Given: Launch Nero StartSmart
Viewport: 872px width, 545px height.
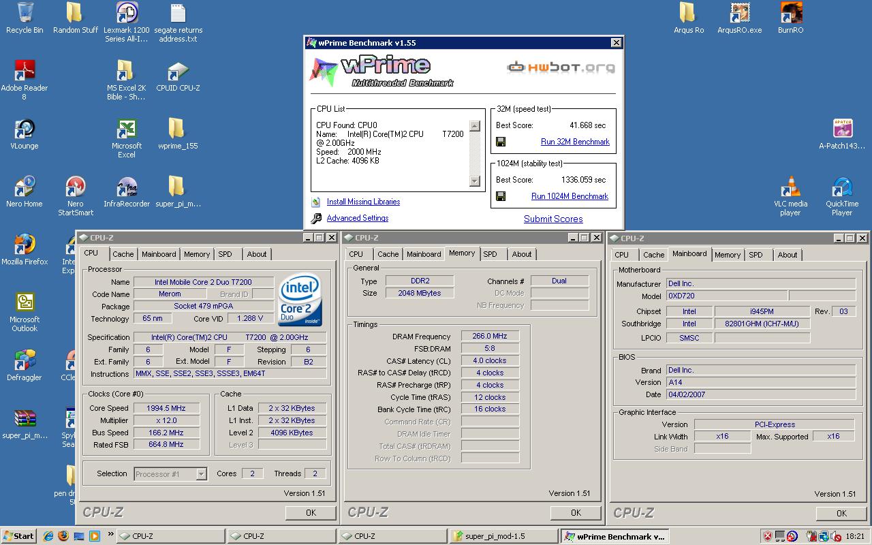Looking at the screenshot, I should point(75,196).
